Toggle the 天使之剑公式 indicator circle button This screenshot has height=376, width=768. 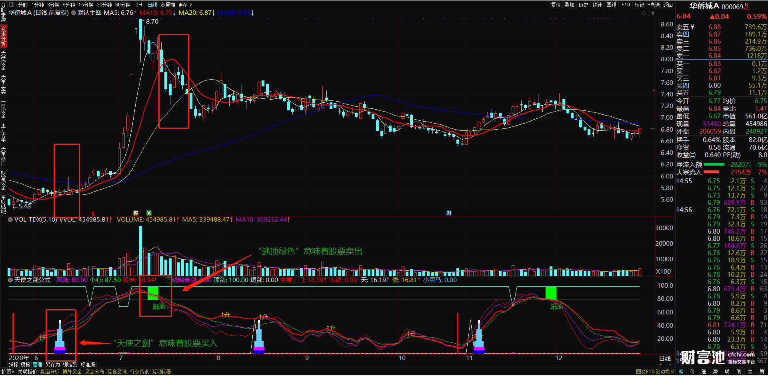pos(10,280)
